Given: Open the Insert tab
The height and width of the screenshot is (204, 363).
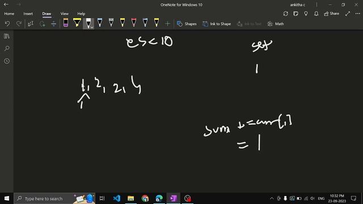Looking at the screenshot, I should 28,14.
